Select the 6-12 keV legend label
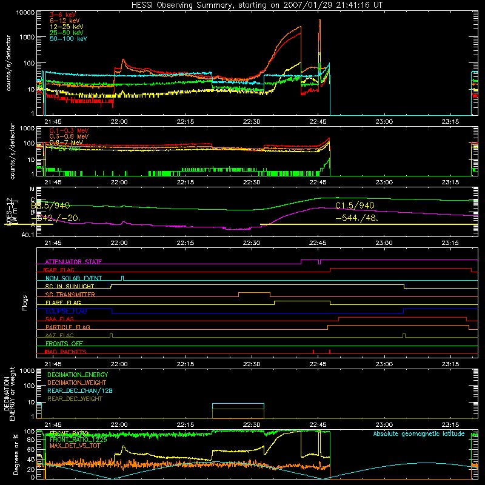Viewport: 485px width, 485px height. point(64,21)
